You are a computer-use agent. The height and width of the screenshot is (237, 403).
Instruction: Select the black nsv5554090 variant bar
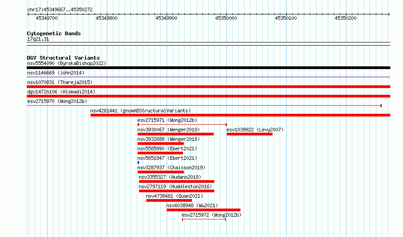click(208, 68)
